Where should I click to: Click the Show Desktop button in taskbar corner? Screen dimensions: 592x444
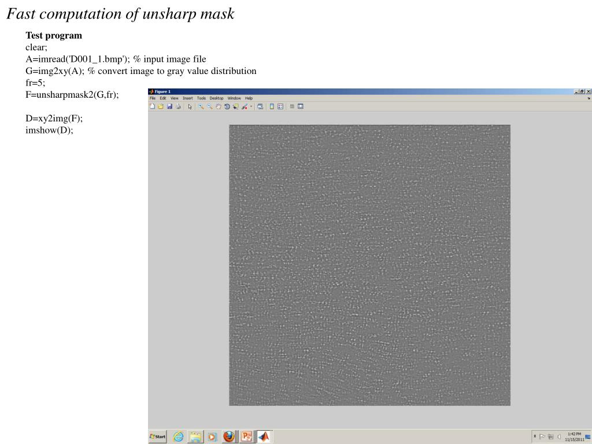[x=588, y=437]
